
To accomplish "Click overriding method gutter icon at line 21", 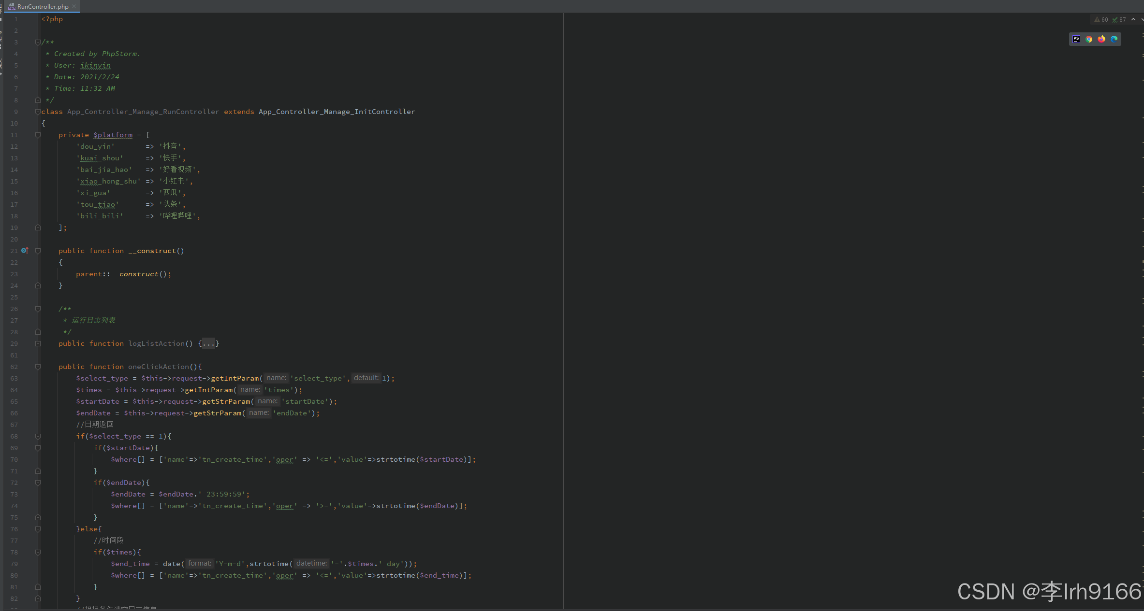I will [x=25, y=251].
